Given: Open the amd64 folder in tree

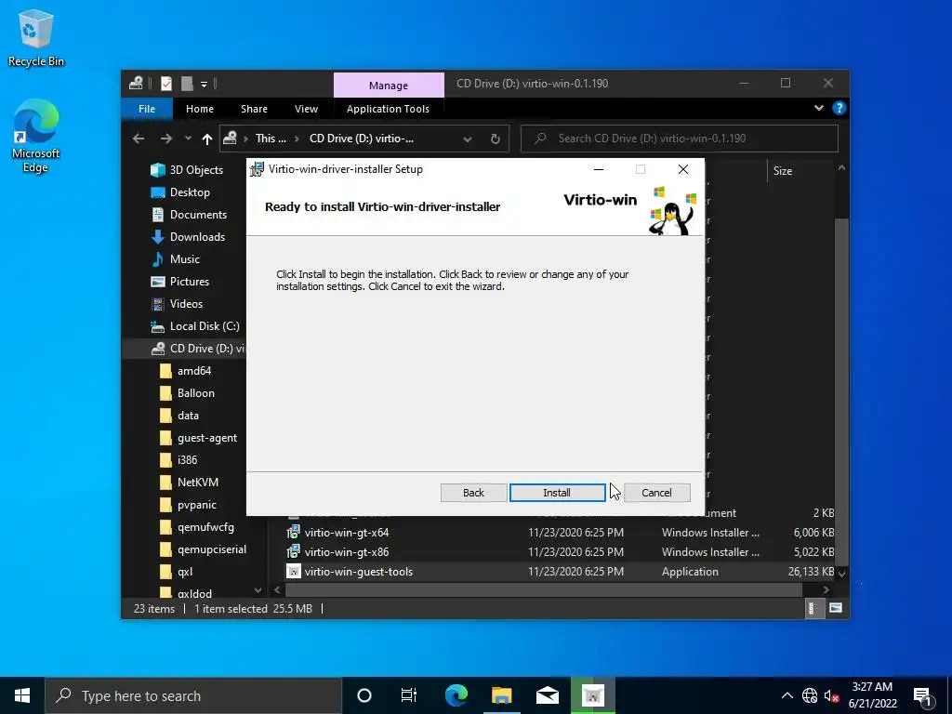Looking at the screenshot, I should point(185,371).
